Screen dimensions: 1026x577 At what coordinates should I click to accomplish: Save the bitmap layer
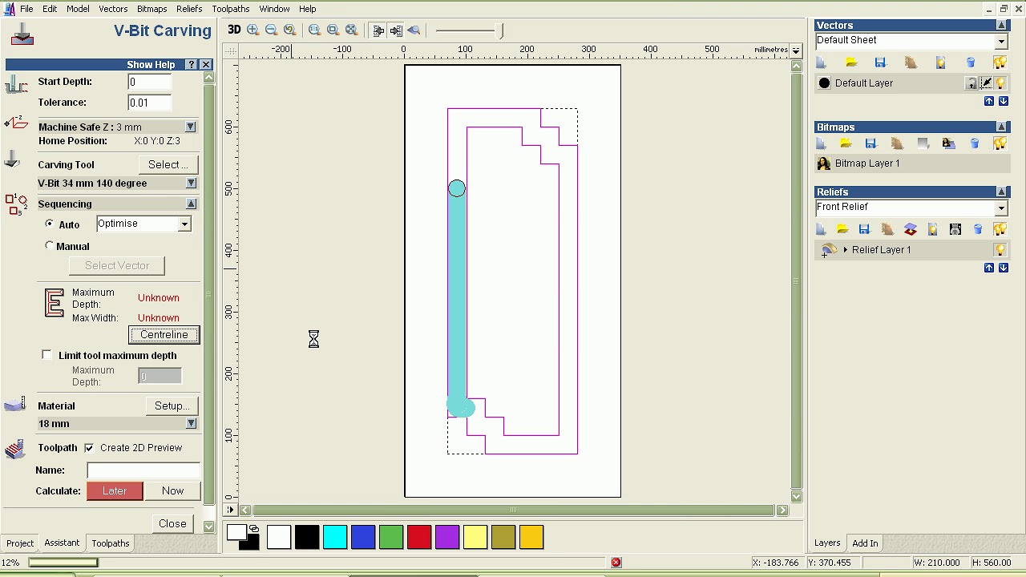870,143
